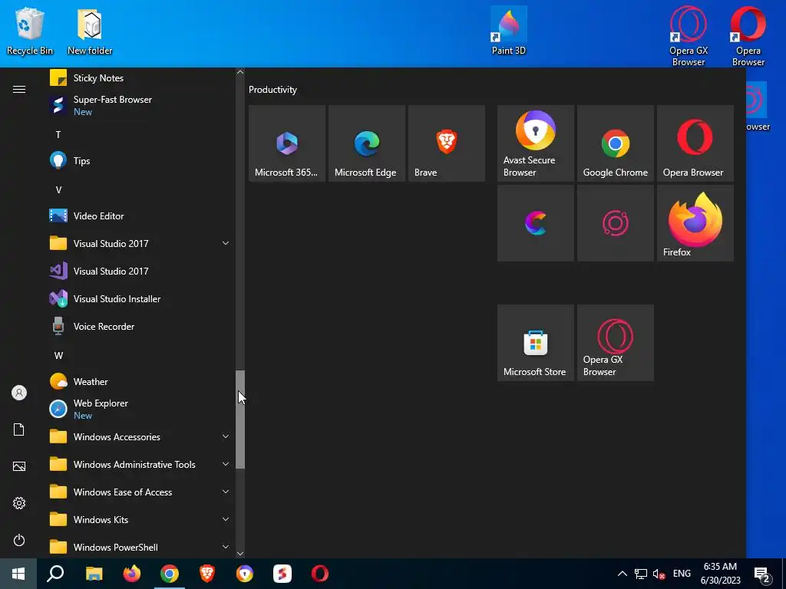
Task: Select the Recycle Bin desktop icon
Action: [x=30, y=31]
